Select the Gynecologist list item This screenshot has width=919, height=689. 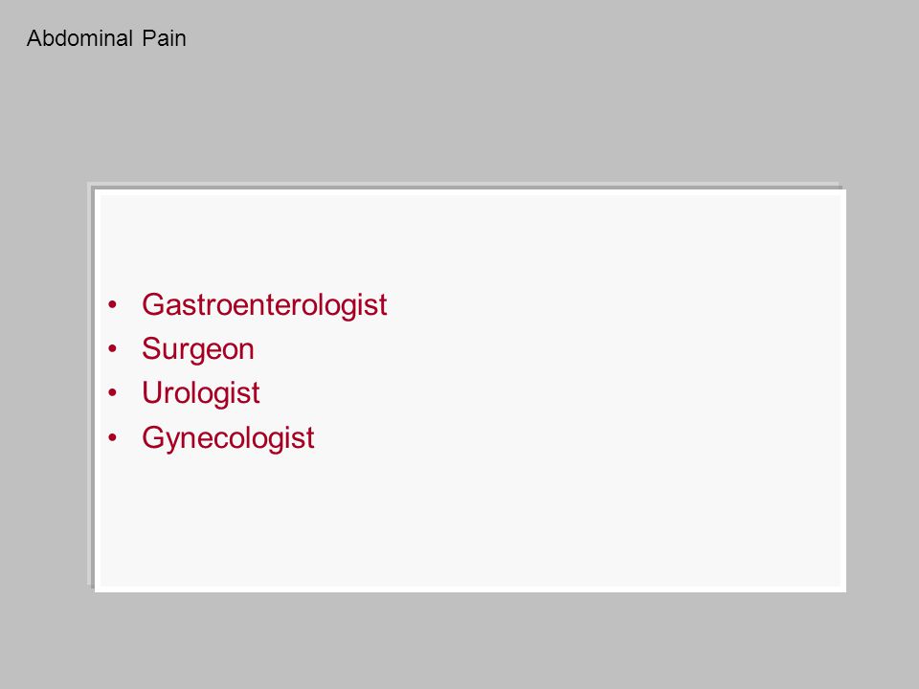(x=228, y=438)
